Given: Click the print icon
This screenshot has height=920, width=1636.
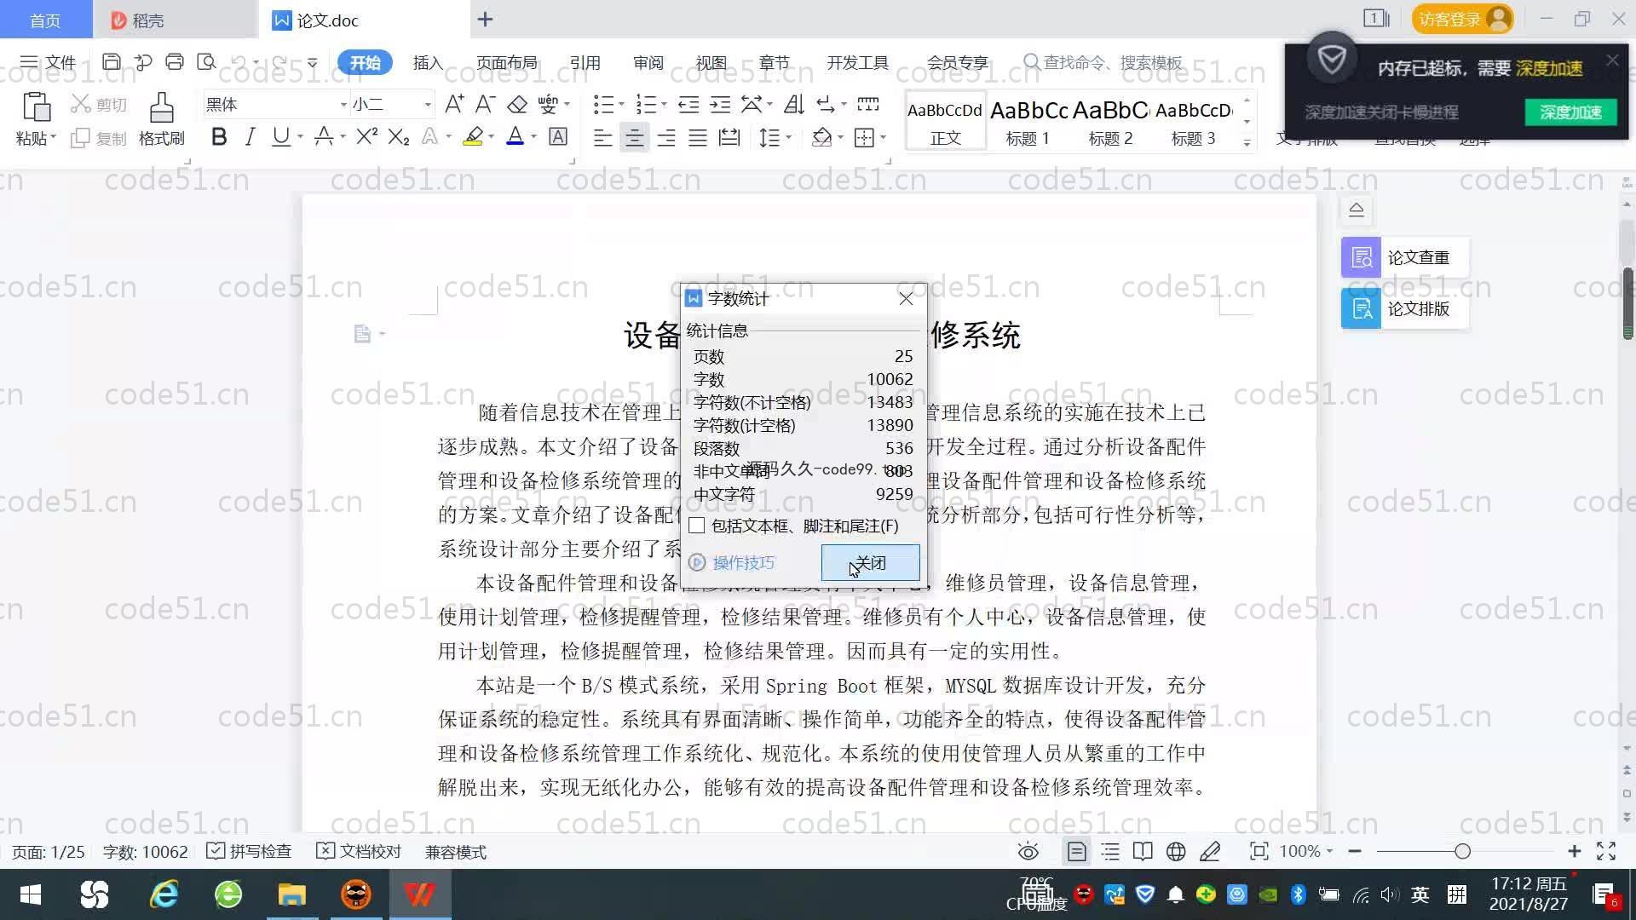Looking at the screenshot, I should coord(175,61).
